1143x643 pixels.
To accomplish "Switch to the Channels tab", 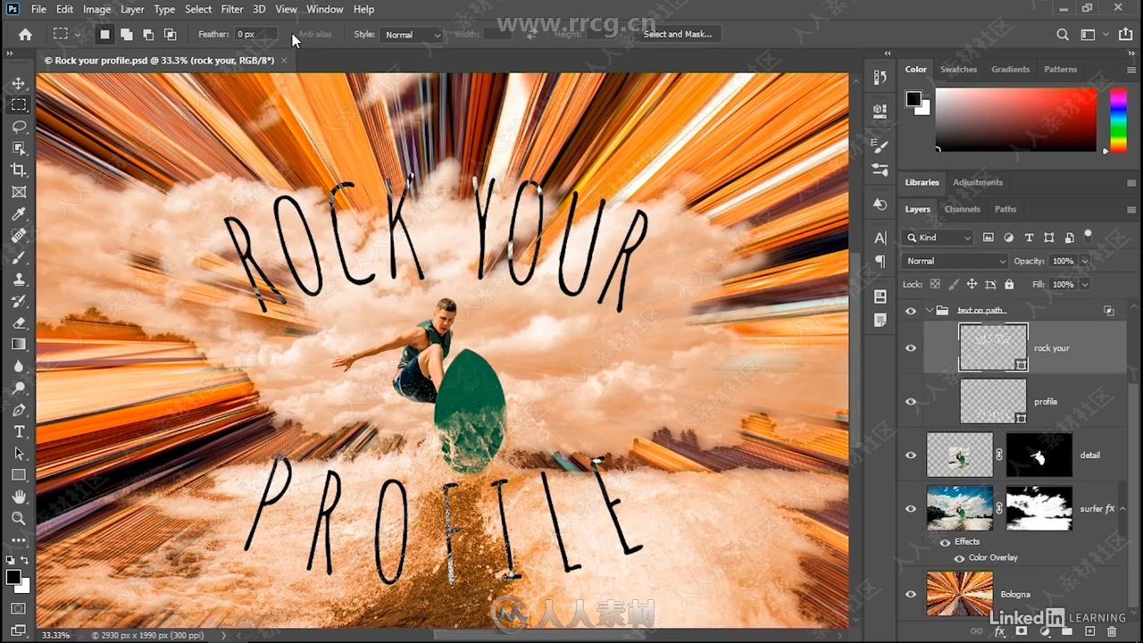I will 962,209.
